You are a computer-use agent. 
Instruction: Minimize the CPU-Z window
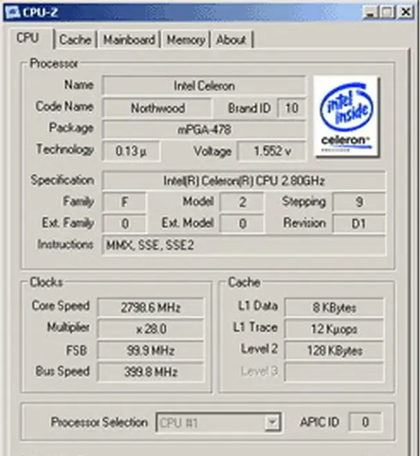click(x=370, y=12)
